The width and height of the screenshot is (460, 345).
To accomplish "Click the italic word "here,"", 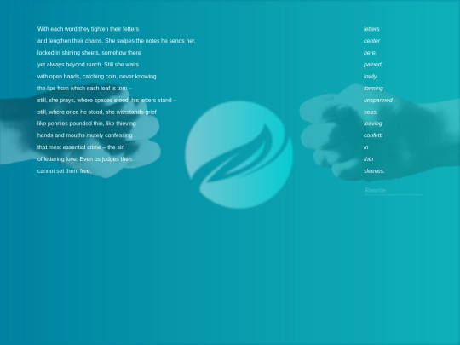I will click(x=371, y=53).
